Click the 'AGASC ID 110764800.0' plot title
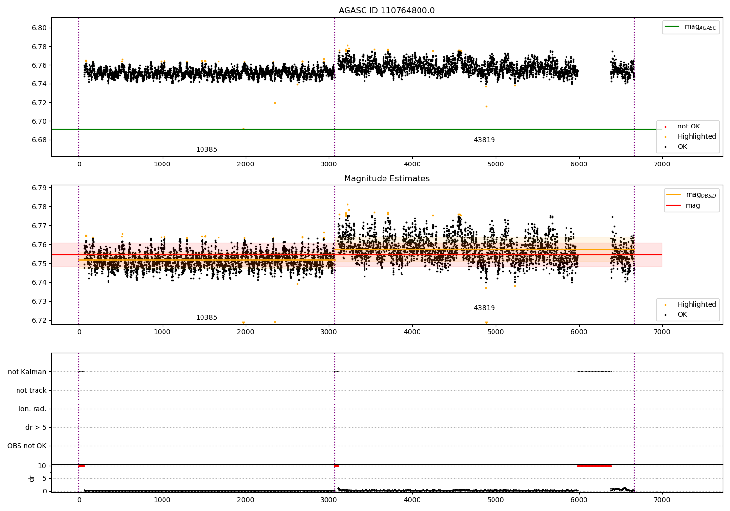The width and height of the screenshot is (730, 511). click(386, 11)
